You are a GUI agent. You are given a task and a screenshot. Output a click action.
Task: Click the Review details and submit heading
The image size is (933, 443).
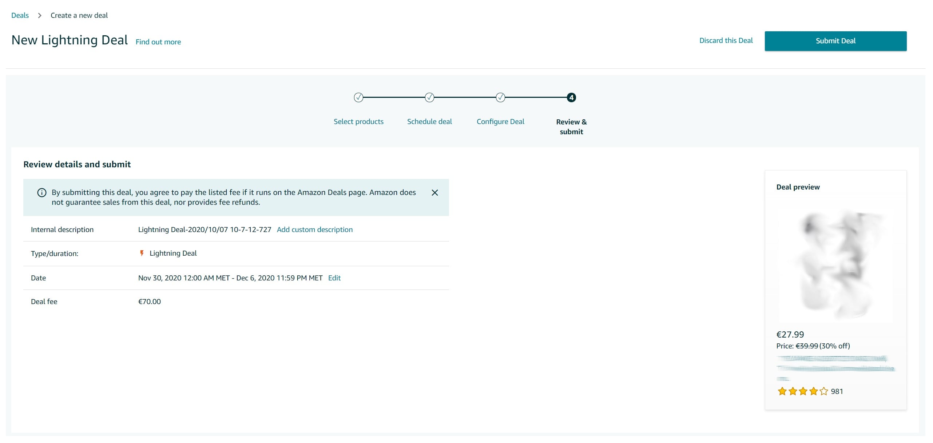pyautogui.click(x=77, y=164)
